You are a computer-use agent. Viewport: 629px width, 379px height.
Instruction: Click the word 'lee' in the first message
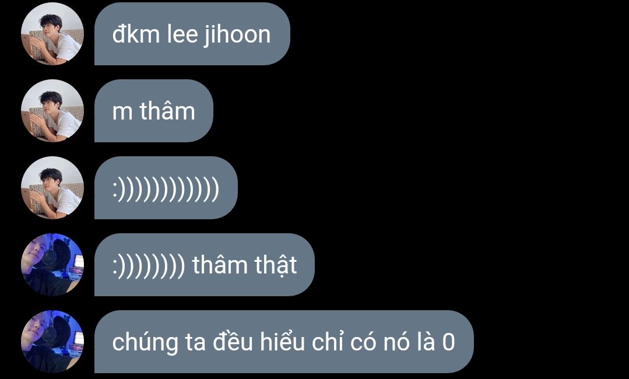182,34
